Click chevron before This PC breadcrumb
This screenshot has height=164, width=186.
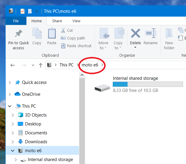(x=55, y=65)
